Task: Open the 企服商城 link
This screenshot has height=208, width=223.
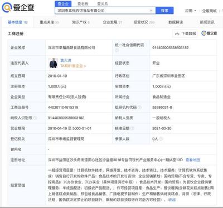Action: (x=210, y=11)
